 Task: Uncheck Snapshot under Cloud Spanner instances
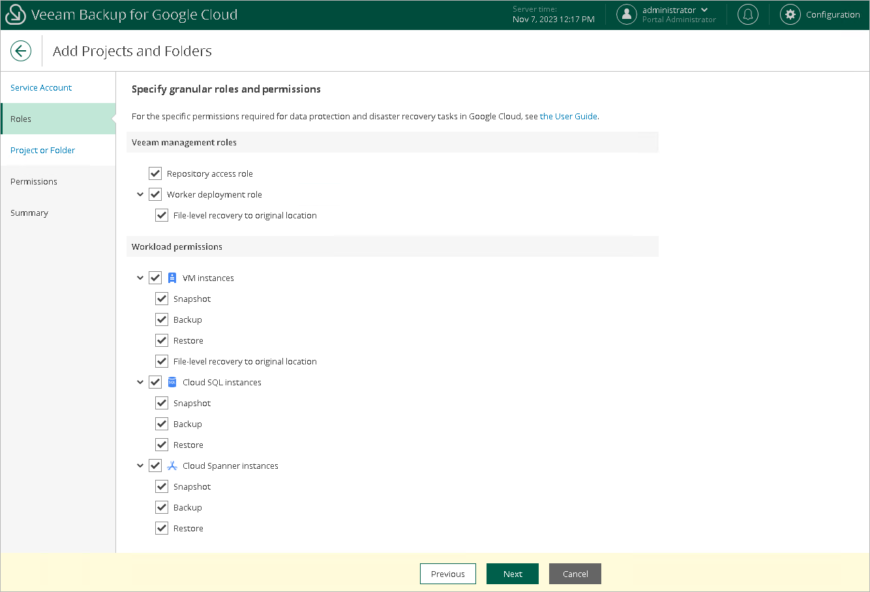tap(162, 486)
